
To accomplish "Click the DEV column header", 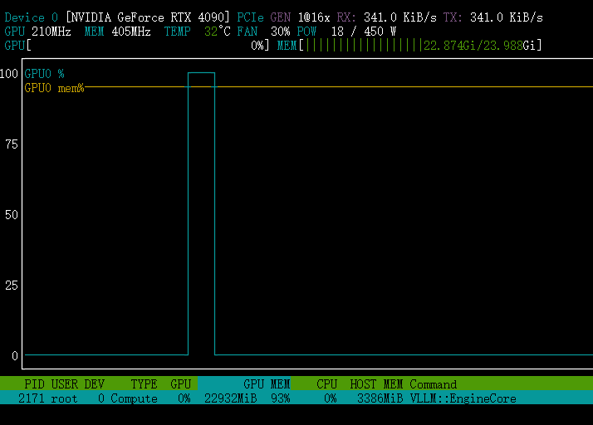I will [x=94, y=384].
